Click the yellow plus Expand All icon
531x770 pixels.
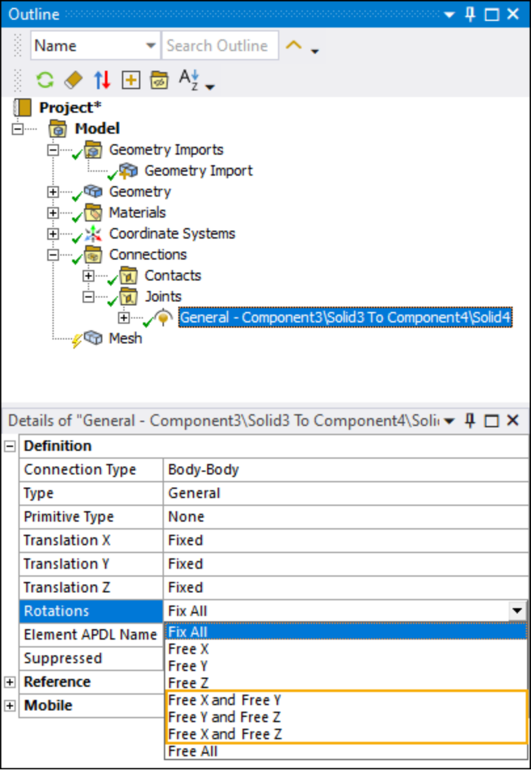pos(130,79)
